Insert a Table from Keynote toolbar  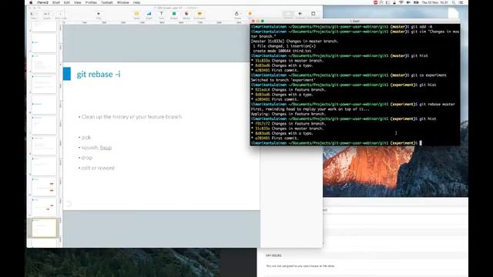click(136, 14)
